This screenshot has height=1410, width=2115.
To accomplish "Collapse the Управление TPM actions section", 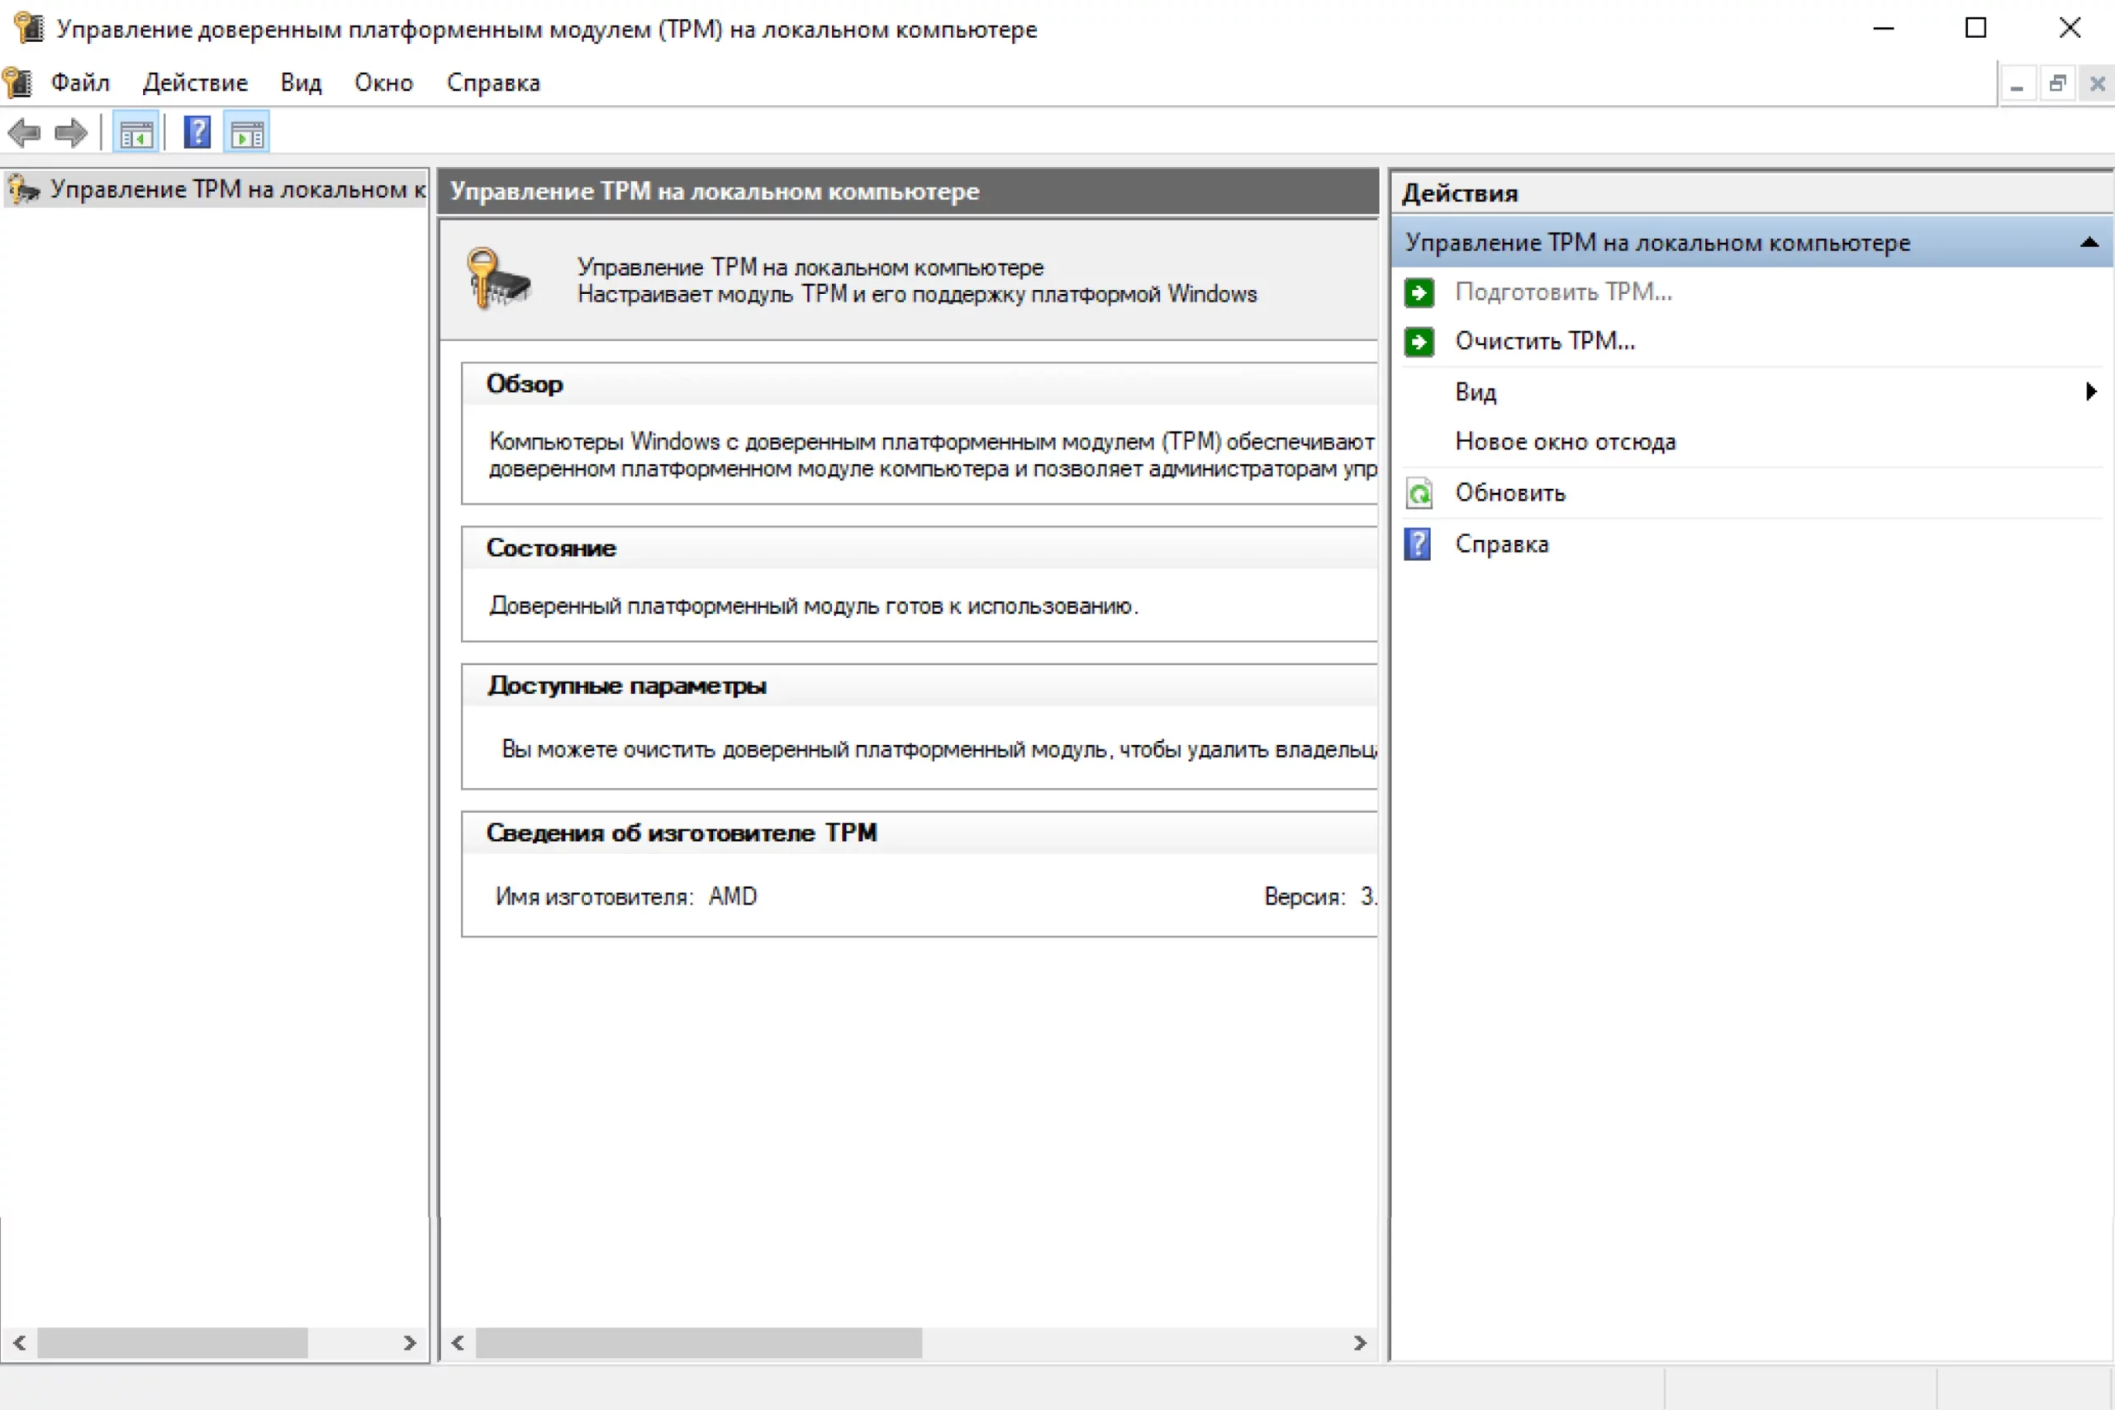I will [x=2089, y=243].
